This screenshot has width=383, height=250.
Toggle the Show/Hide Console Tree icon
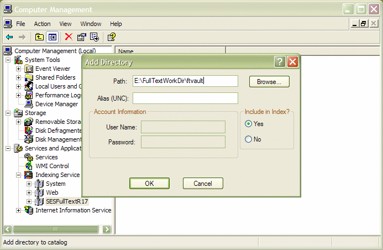52,37
